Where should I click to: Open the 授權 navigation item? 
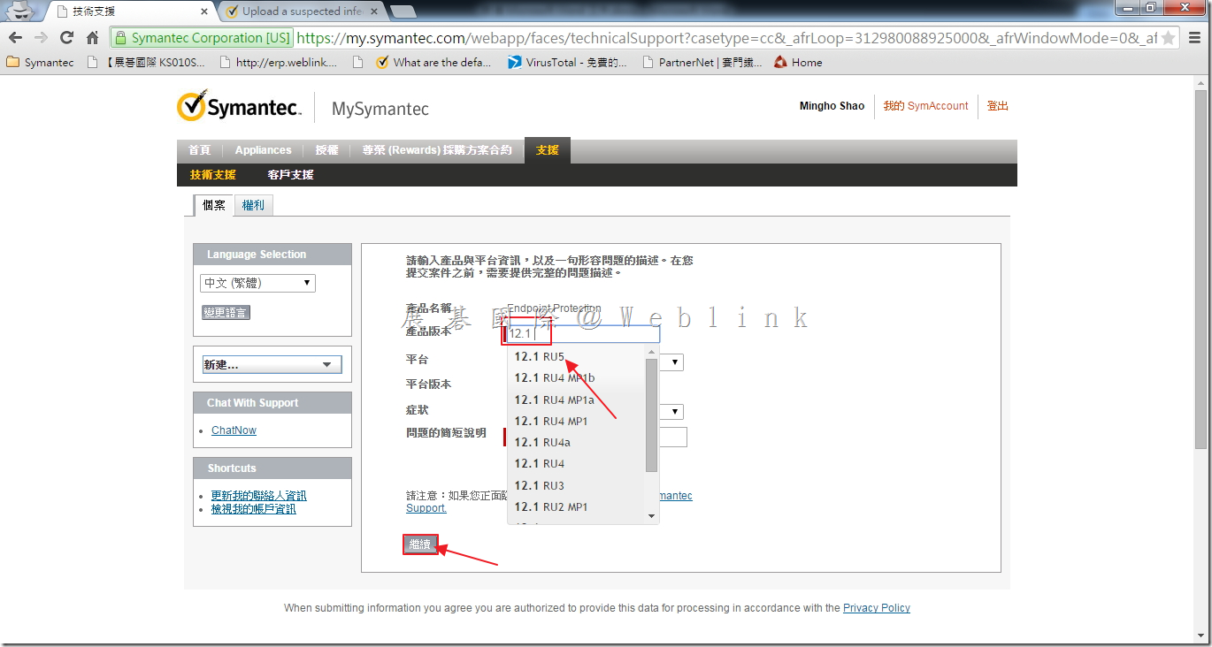(326, 150)
